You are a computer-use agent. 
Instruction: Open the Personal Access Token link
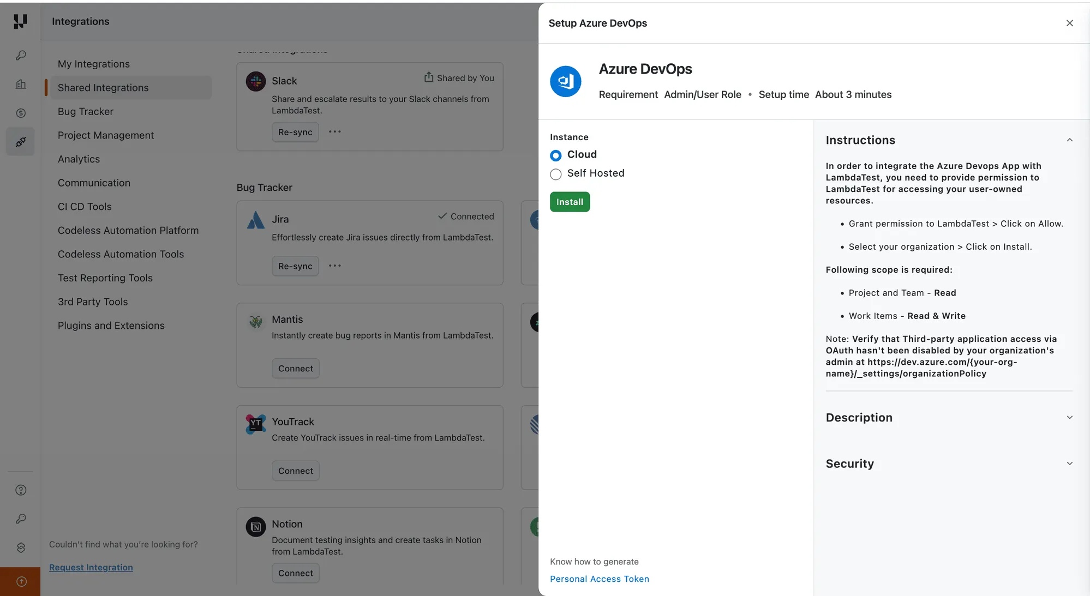coord(600,579)
